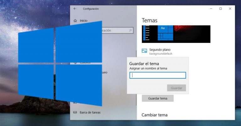Screen dimensions: 241x126
Task: Click the search magnifier icon
Action: coord(130,30)
